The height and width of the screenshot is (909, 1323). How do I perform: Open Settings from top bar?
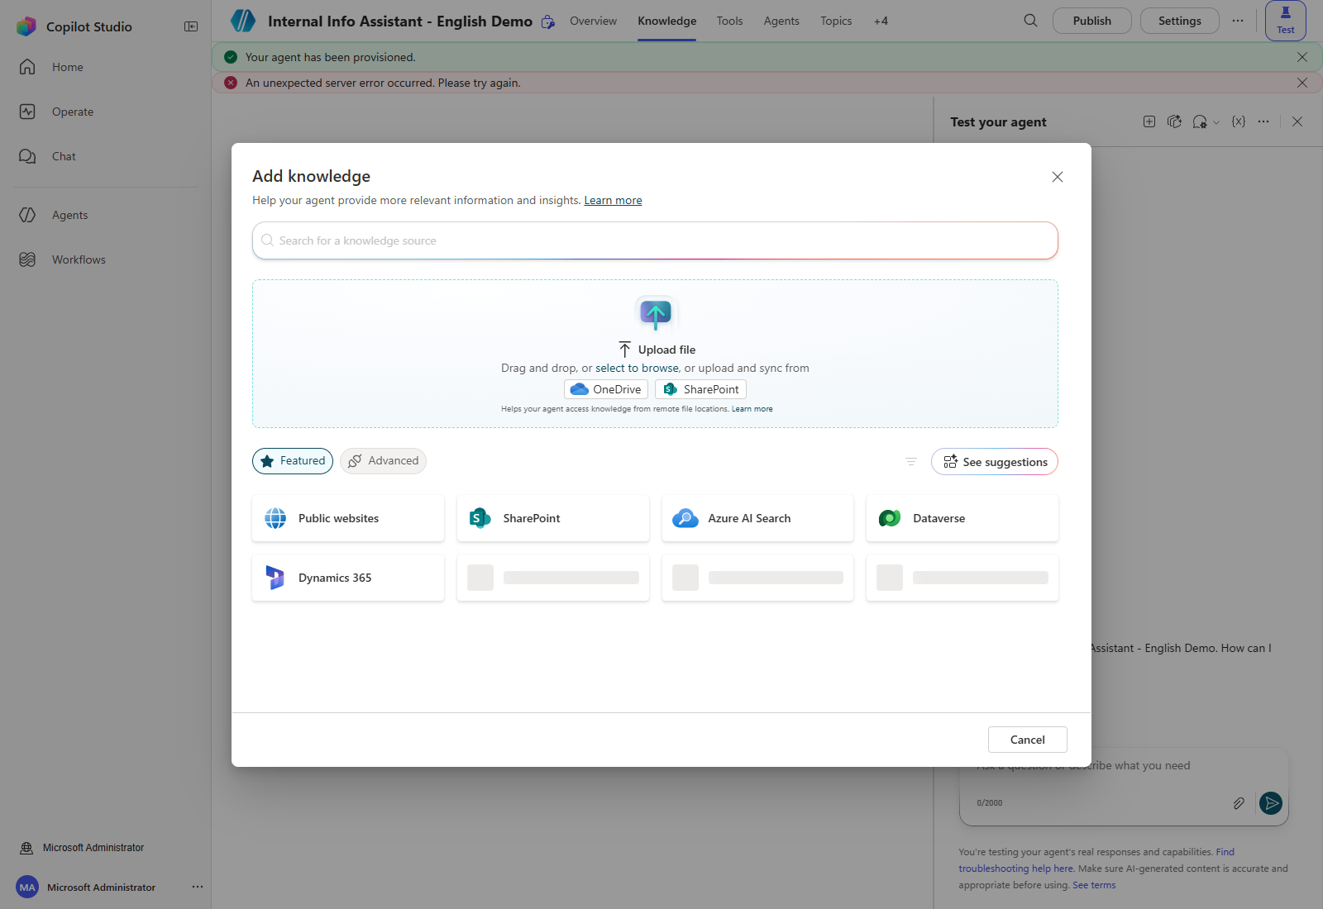[1180, 21]
